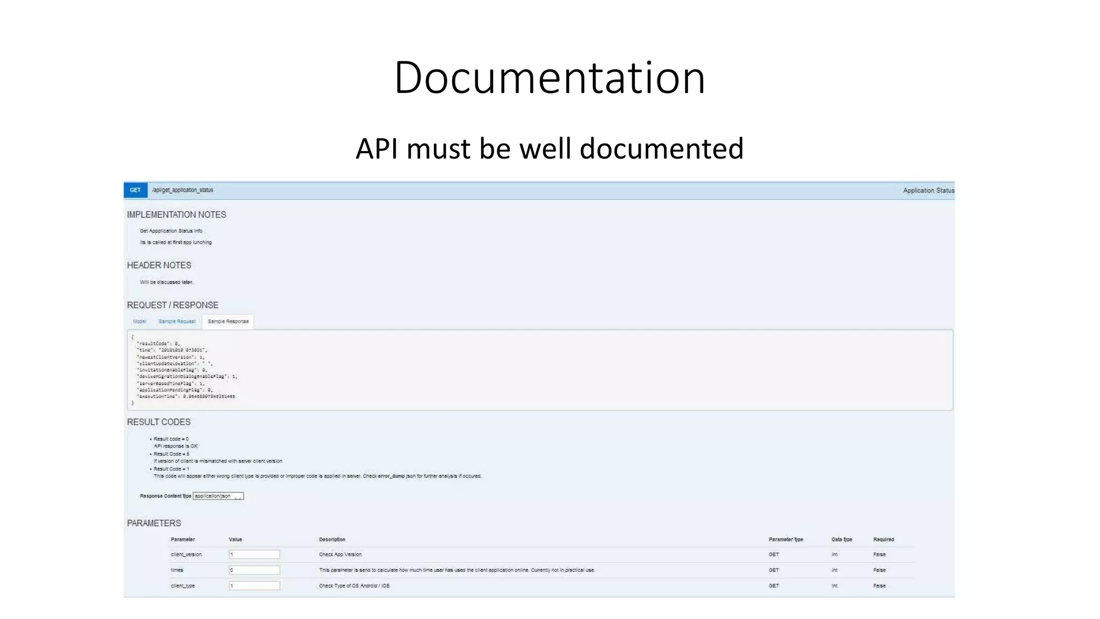
Task: Click 'Result code = 0' bullet
Action: [x=171, y=439]
